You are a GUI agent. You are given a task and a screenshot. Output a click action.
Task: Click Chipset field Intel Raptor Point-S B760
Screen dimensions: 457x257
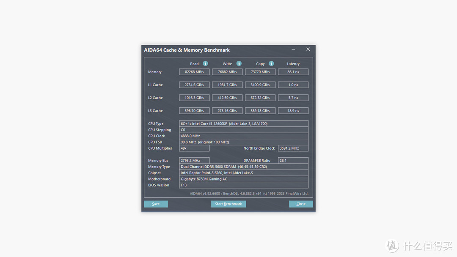point(244,173)
